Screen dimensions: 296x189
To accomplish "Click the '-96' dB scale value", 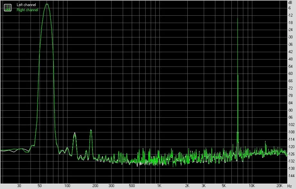I will pos(290,117).
